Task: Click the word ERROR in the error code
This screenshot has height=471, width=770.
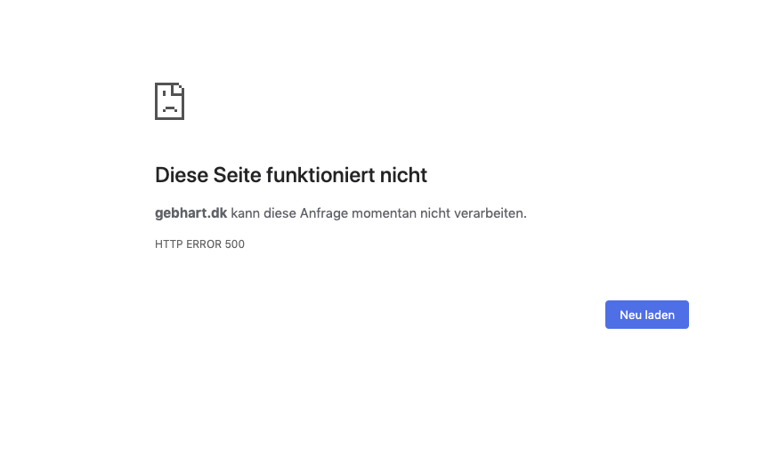Action: coord(204,244)
